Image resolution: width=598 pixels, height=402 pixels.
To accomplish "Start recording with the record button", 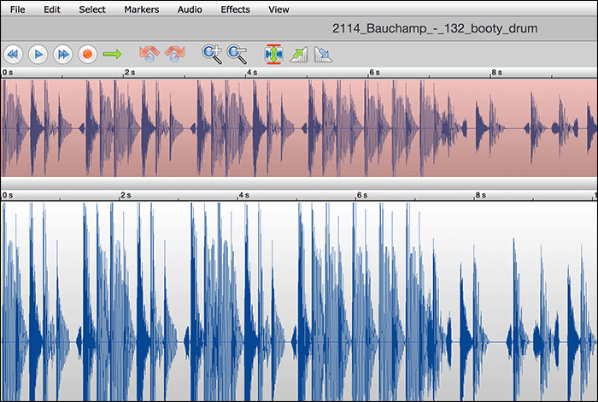I will point(86,54).
